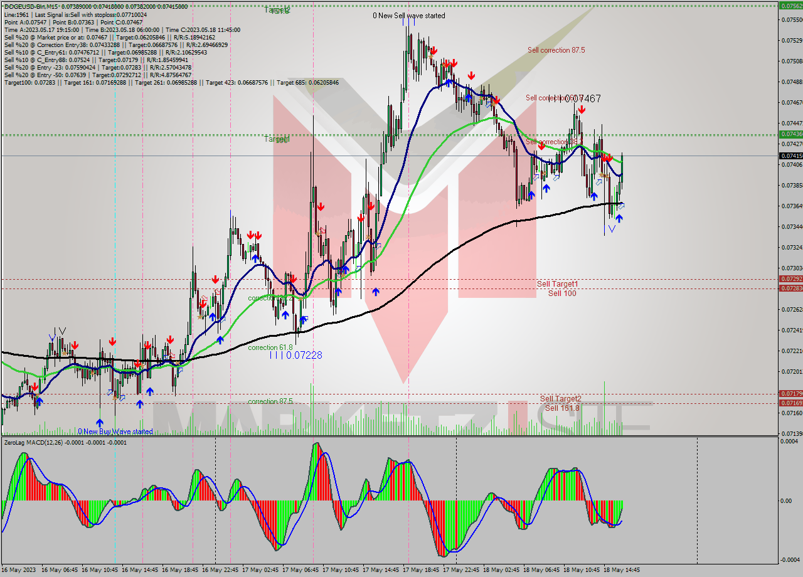Click the '16 May 2023' time label
Viewport: 803px width, 577px height.
[x=19, y=570]
